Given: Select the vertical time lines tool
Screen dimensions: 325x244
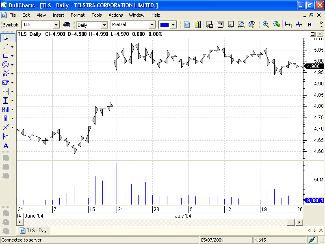Looking at the screenshot, I should pyautogui.click(x=6, y=118).
